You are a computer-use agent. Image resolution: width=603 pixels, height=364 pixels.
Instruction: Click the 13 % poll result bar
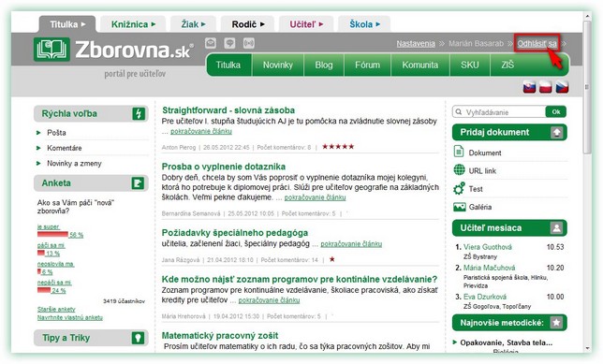(41, 253)
